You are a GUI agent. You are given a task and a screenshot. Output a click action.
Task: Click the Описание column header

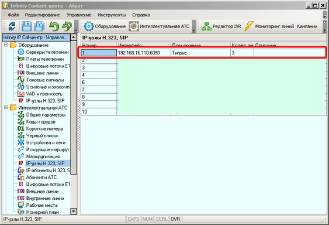click(290, 45)
